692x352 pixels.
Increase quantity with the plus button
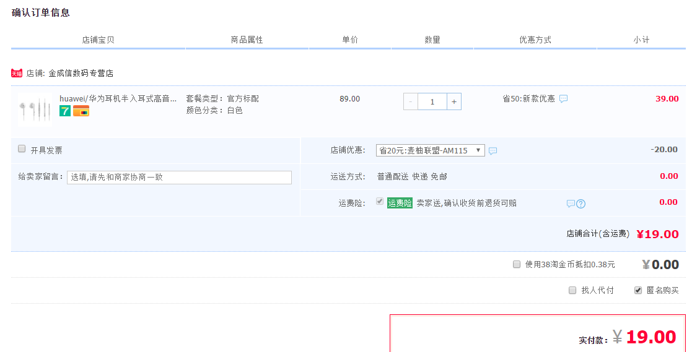point(453,102)
